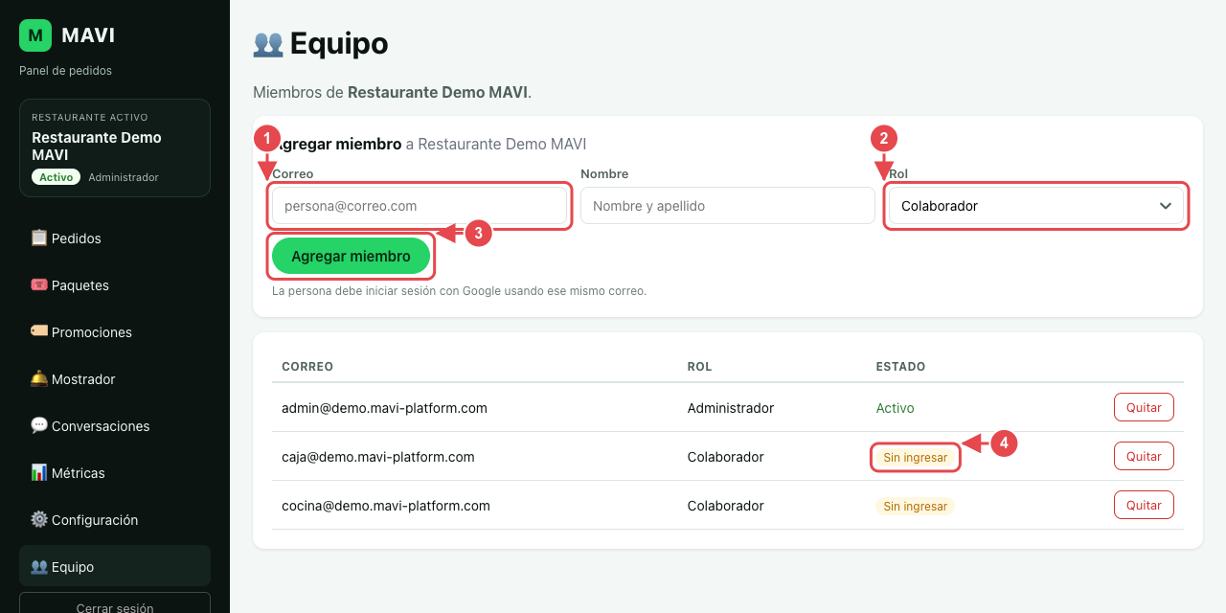This screenshot has height=613, width=1226.
Task: Open Pedidos in the sidebar
Action: (115, 238)
